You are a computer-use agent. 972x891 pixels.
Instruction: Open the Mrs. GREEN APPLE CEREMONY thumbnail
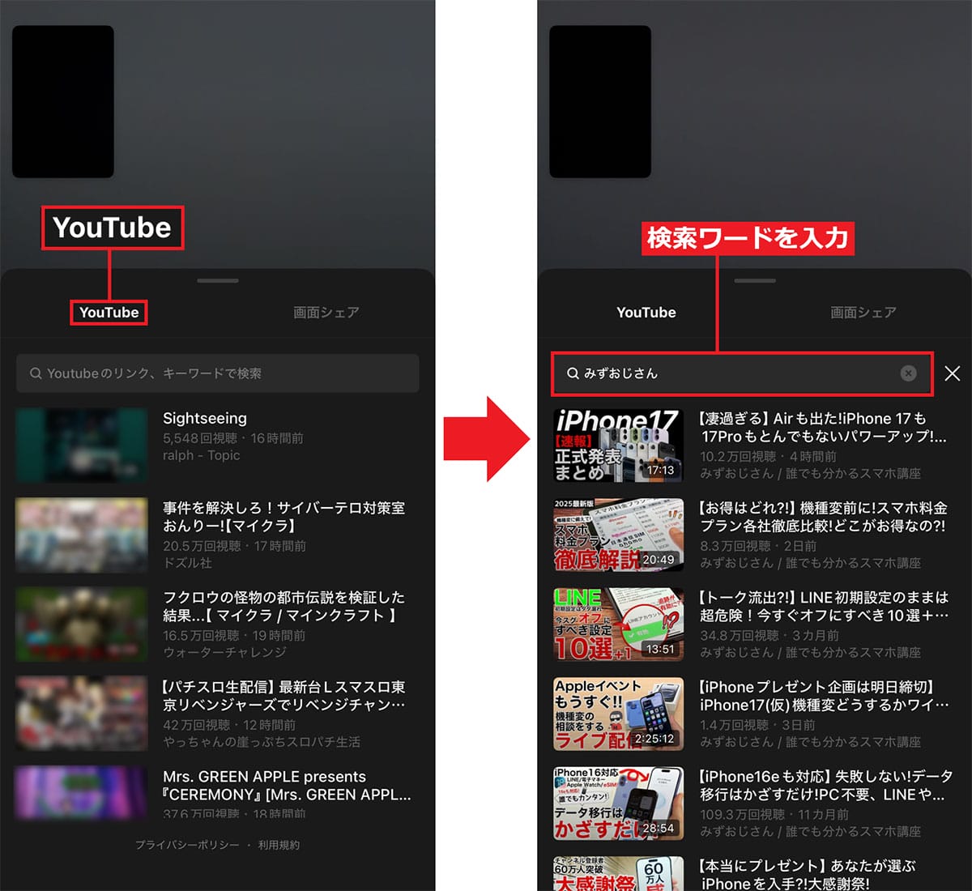82,791
